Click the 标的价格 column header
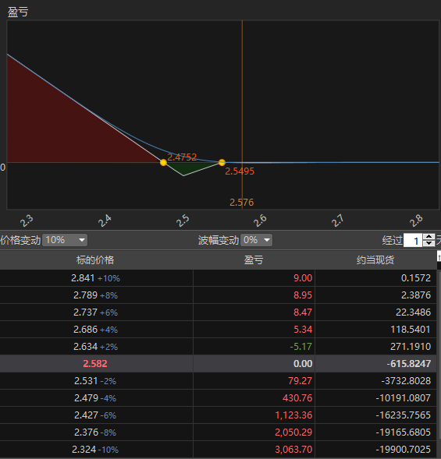The height and width of the screenshot is (459, 441). point(95,260)
